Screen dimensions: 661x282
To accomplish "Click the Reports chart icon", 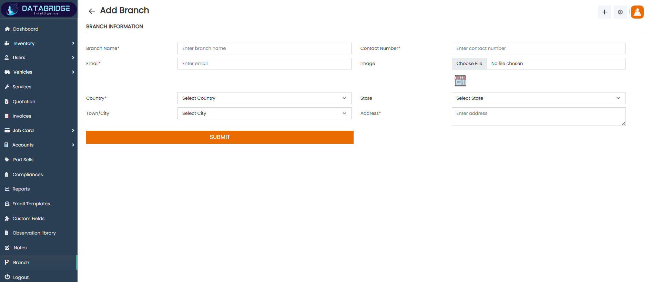I will pos(7,189).
